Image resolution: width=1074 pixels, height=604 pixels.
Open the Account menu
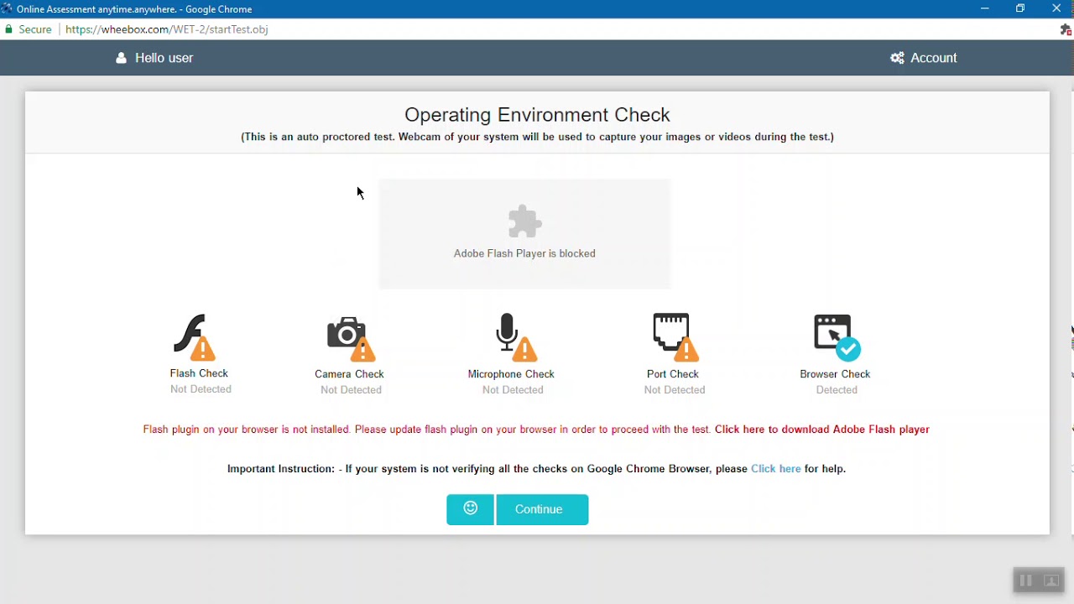click(924, 58)
